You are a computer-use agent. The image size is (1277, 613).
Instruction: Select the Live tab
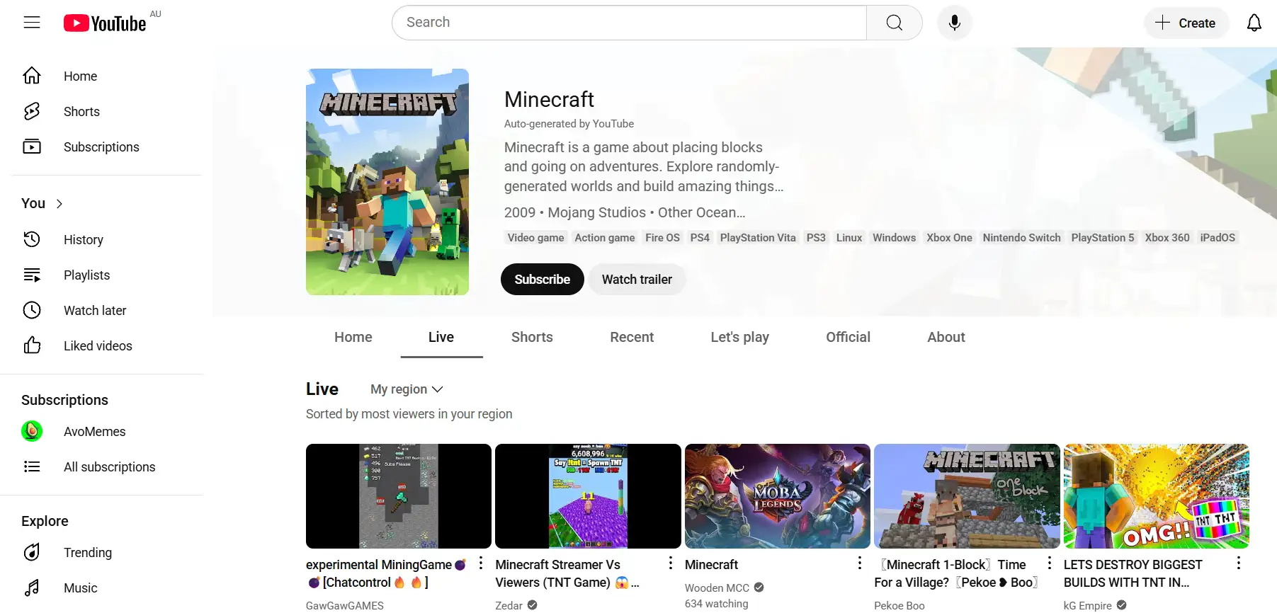[441, 337]
